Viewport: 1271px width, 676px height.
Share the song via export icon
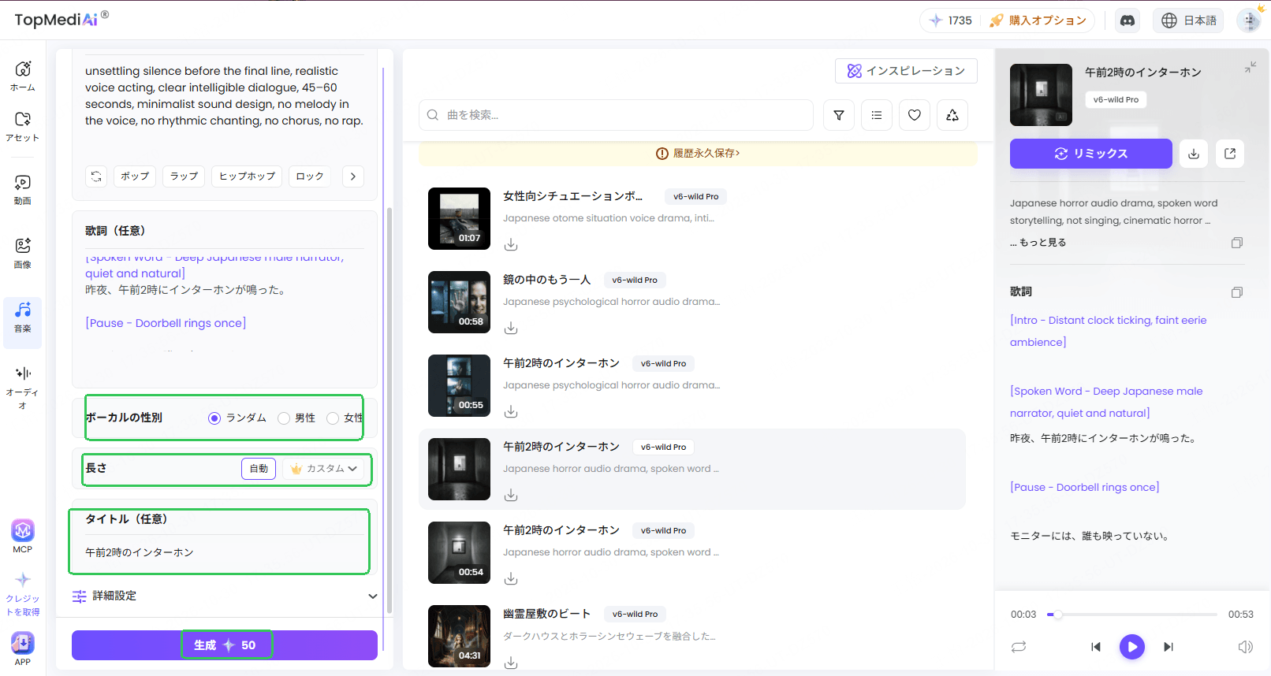[x=1230, y=154]
